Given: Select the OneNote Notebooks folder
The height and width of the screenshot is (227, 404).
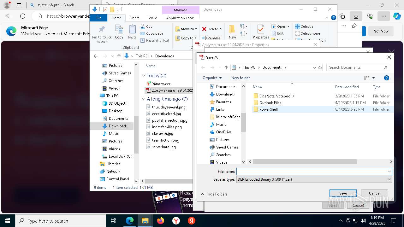Looking at the screenshot, I should 276,96.
